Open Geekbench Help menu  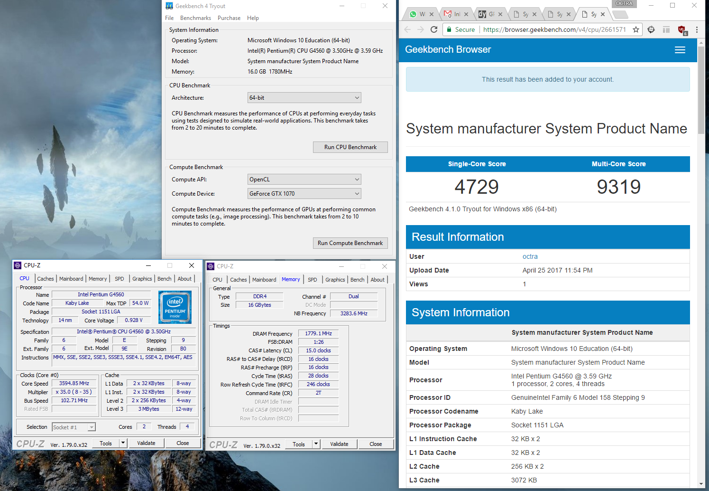[x=253, y=18]
